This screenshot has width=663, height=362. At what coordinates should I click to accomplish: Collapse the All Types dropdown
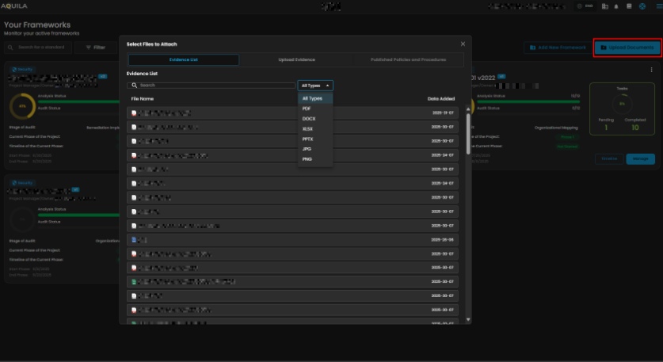coord(315,85)
